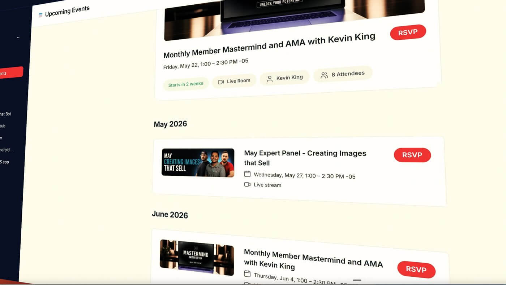Open the June Monthly Member Mastermind event title
Screen dimensions: 506x285
(313, 259)
